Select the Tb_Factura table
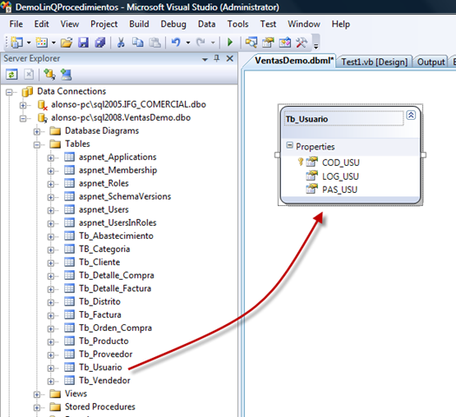456x417 pixels. (100, 314)
